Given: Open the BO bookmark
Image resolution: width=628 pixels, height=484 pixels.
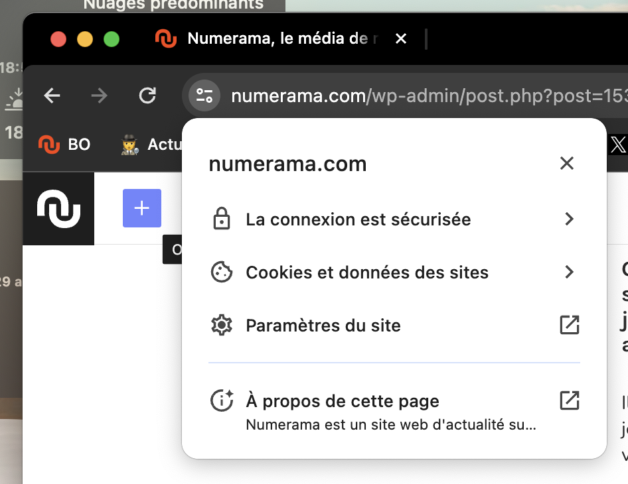Looking at the screenshot, I should coord(65,145).
